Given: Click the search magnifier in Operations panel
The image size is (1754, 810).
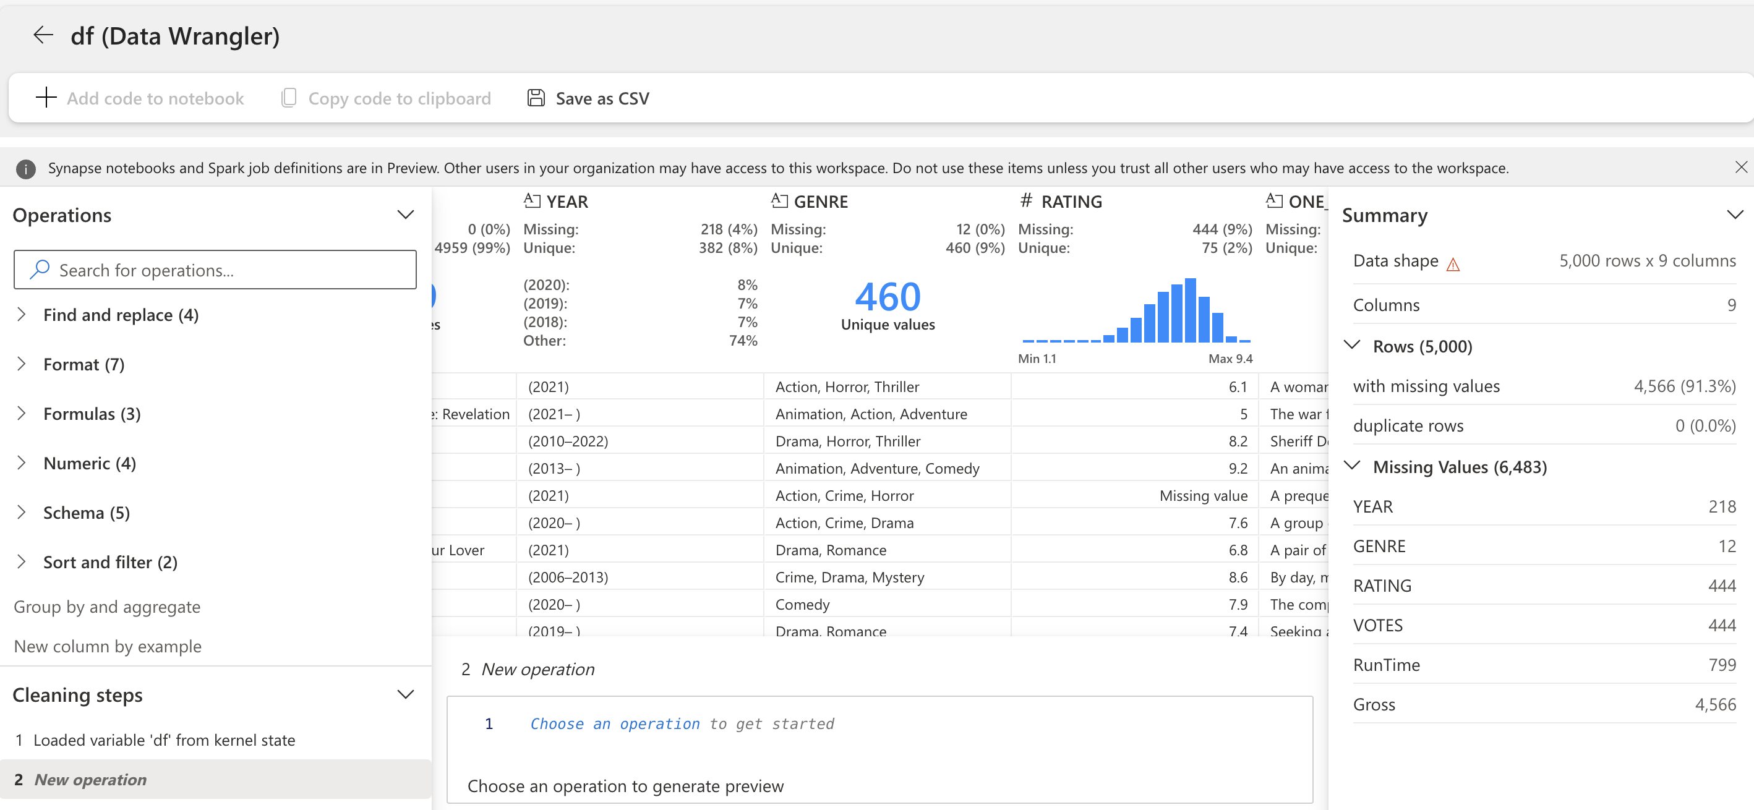Looking at the screenshot, I should (40, 270).
